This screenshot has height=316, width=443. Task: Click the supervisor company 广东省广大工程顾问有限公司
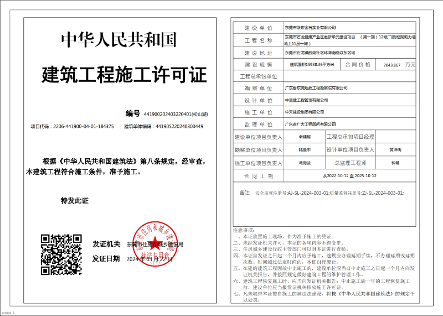pos(310,125)
